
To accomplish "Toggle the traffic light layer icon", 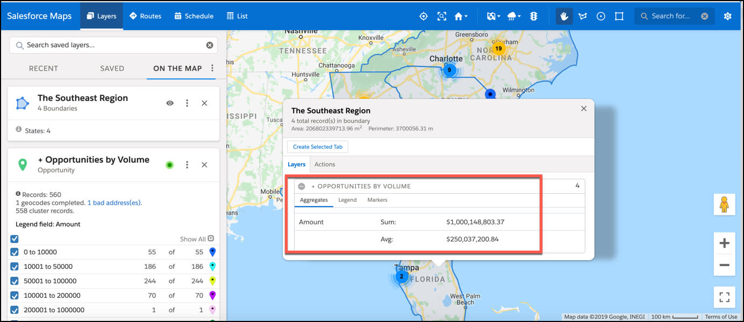I will [x=534, y=16].
